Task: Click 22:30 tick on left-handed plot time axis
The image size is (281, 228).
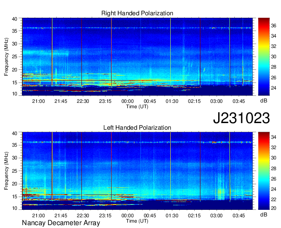Action: [83, 216]
